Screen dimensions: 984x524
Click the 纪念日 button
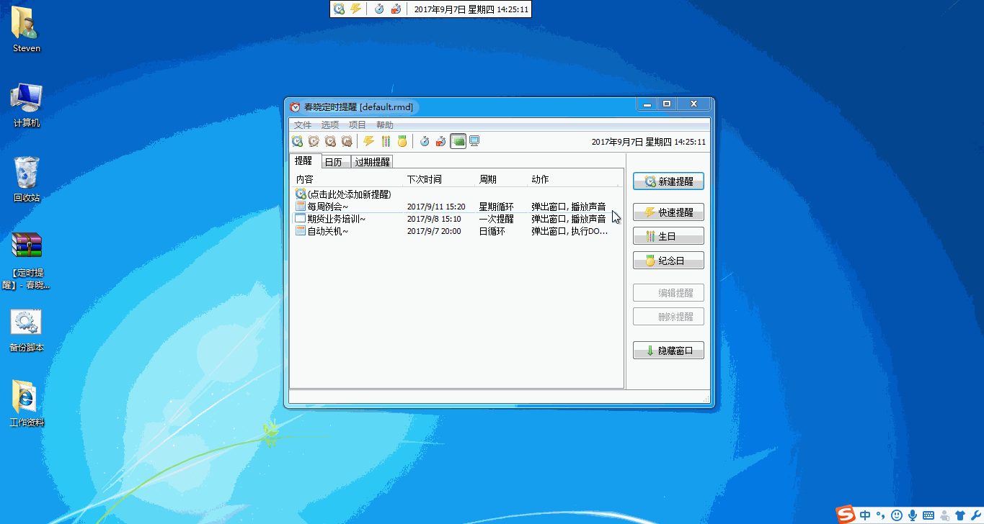pos(668,261)
